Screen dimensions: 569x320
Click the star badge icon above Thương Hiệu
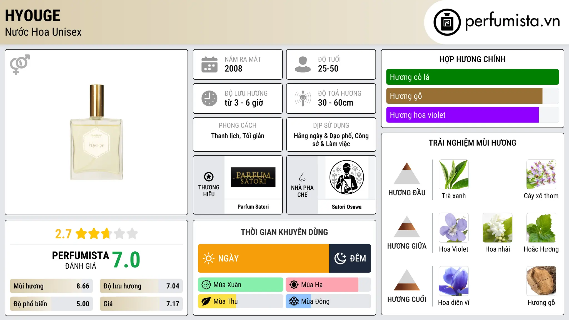pyautogui.click(x=209, y=176)
